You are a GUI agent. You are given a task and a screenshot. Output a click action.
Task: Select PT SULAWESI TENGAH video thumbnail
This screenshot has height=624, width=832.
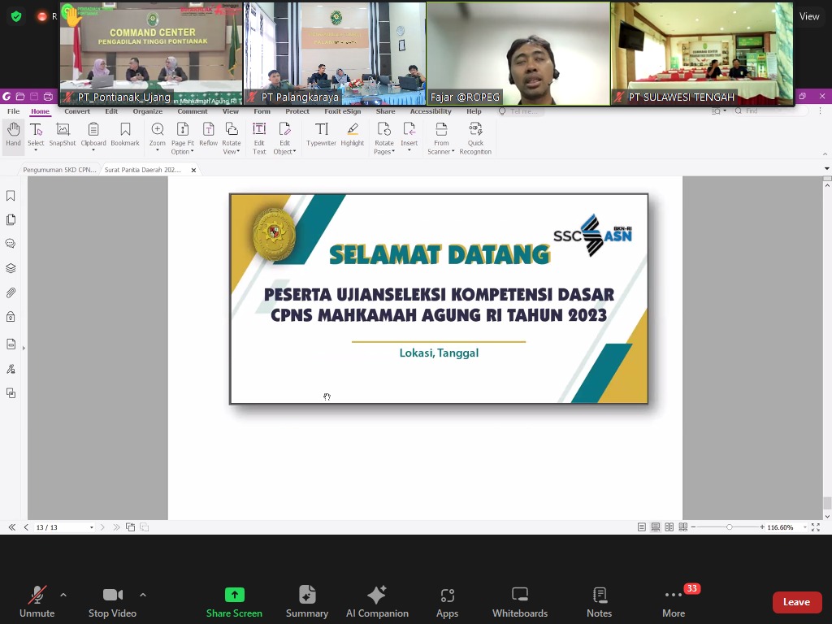pos(702,54)
